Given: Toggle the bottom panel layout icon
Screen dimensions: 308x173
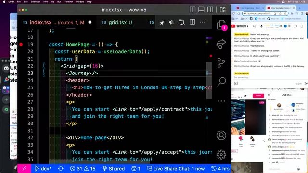Looking at the screenshot, I should point(201,10).
